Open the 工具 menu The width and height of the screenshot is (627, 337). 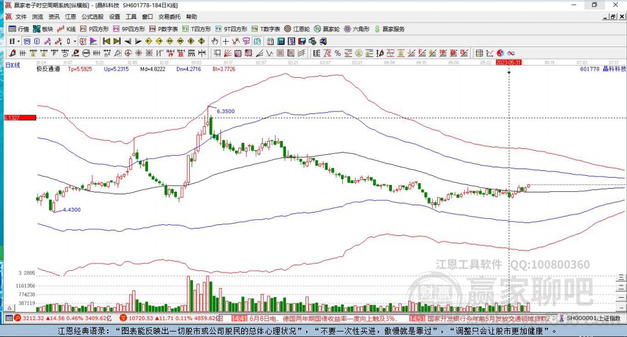click(x=131, y=17)
